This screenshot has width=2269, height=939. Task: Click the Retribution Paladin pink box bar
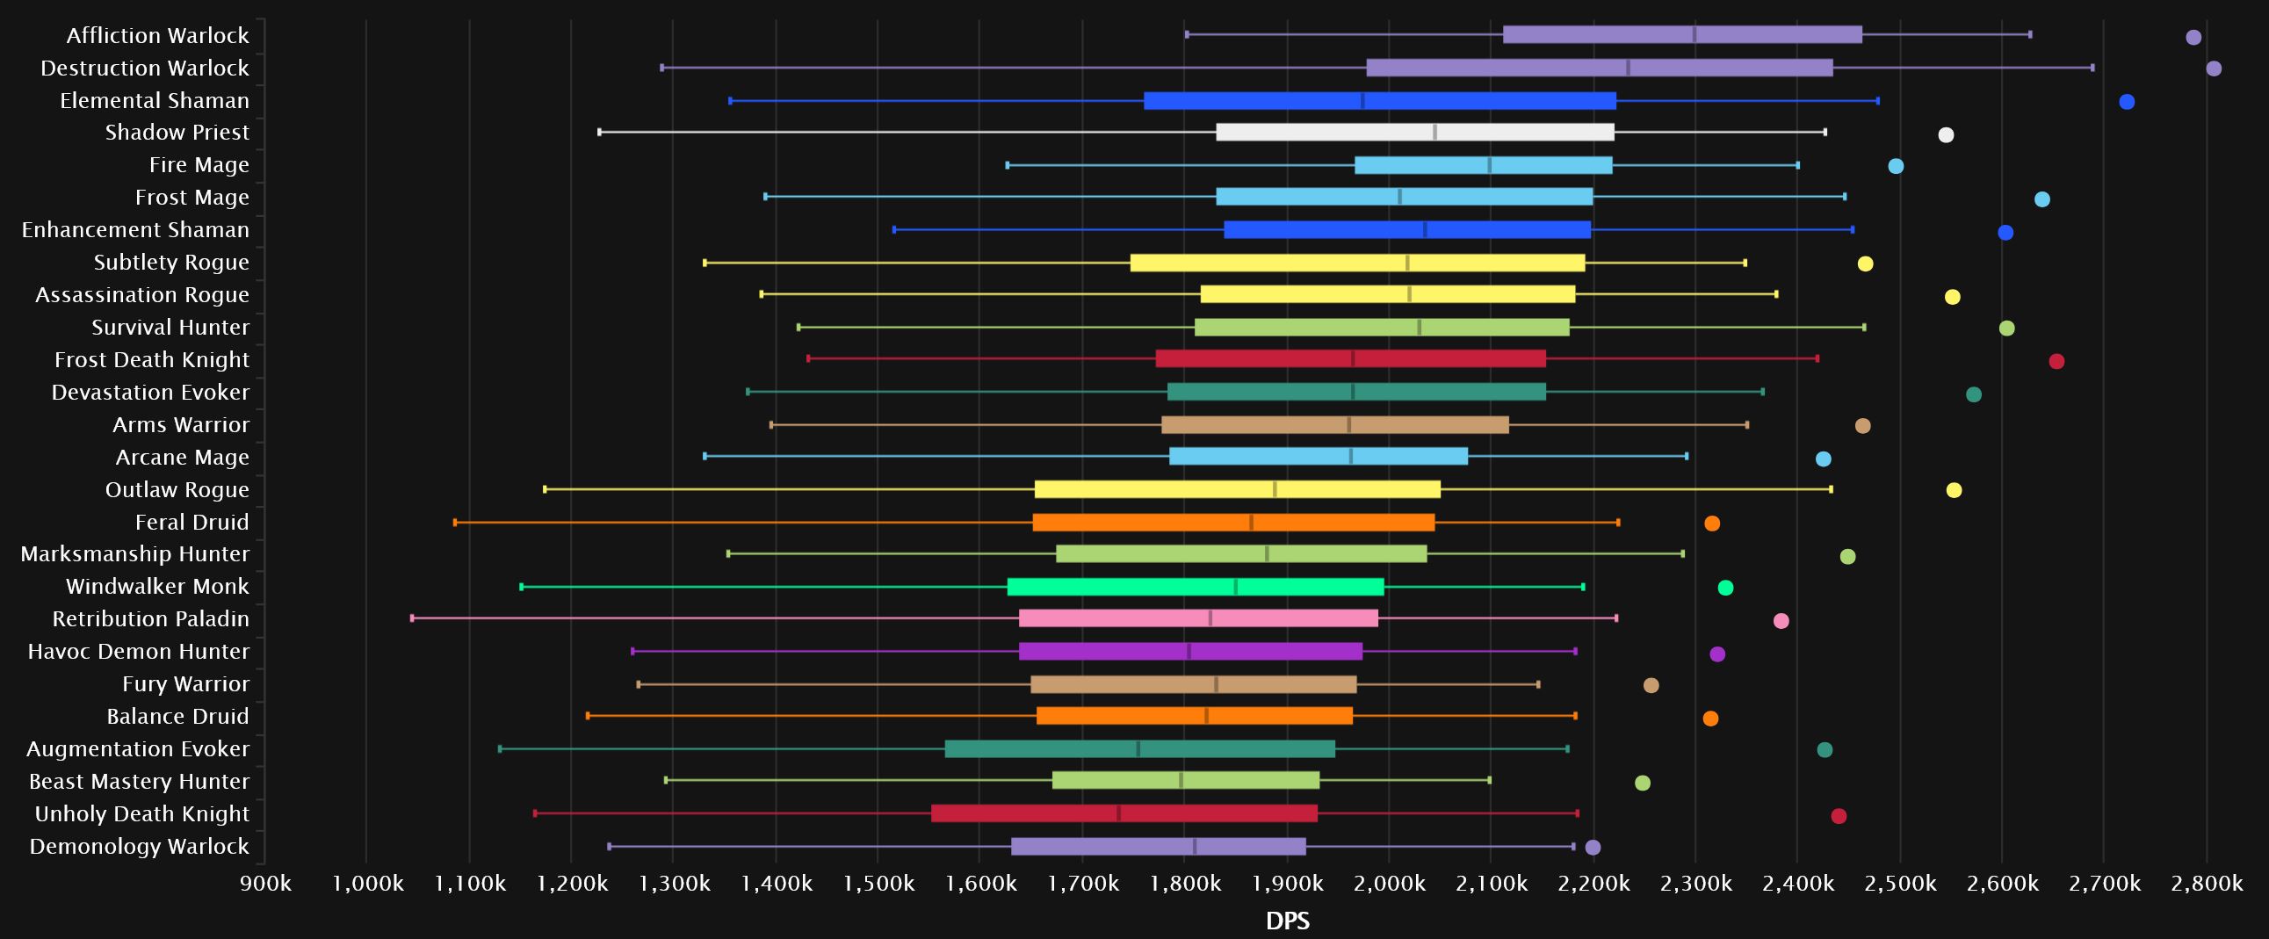(1198, 618)
